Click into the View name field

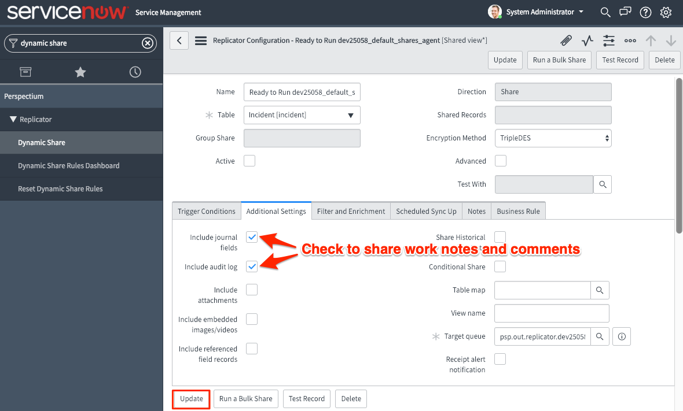coord(552,313)
